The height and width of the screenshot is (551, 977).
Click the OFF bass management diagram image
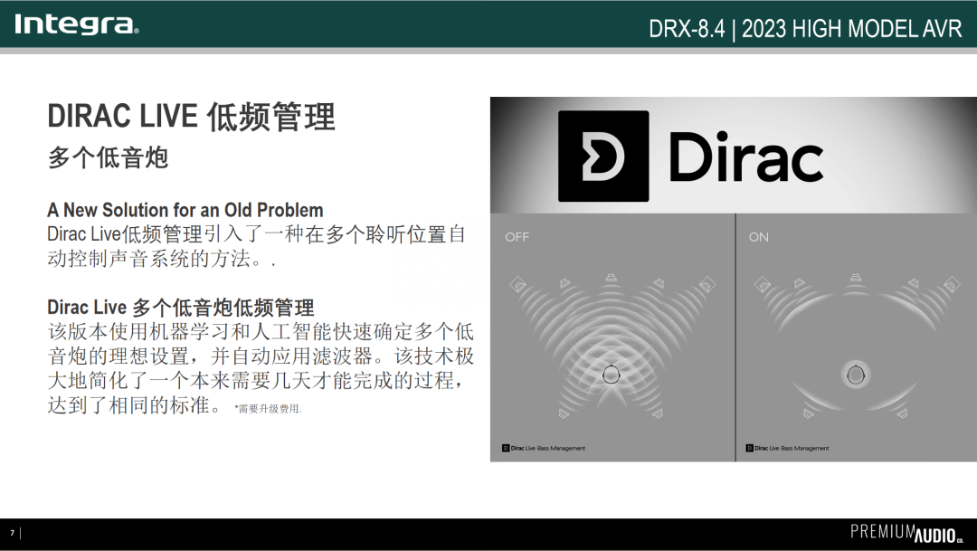(612, 337)
